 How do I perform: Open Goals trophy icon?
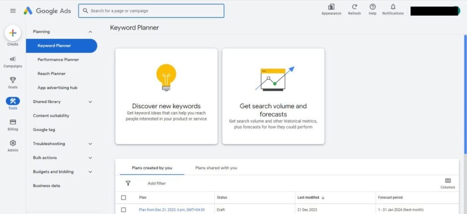13,80
